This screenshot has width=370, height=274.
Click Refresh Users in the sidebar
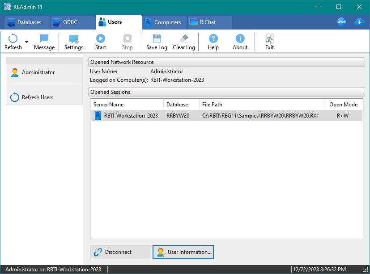(x=44, y=97)
